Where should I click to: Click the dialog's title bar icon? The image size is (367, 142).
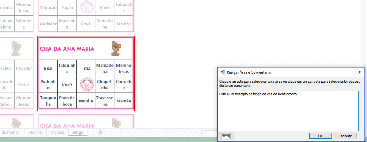(x=222, y=72)
